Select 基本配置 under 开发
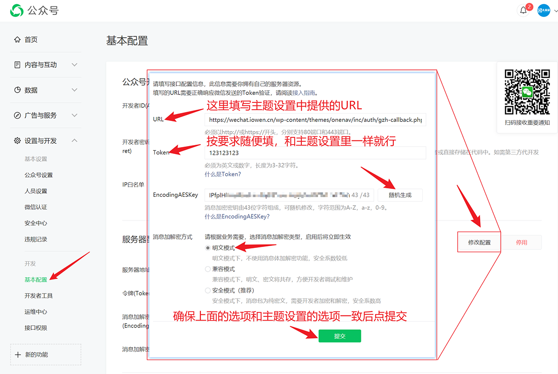This screenshot has width=558, height=374. 36,280
